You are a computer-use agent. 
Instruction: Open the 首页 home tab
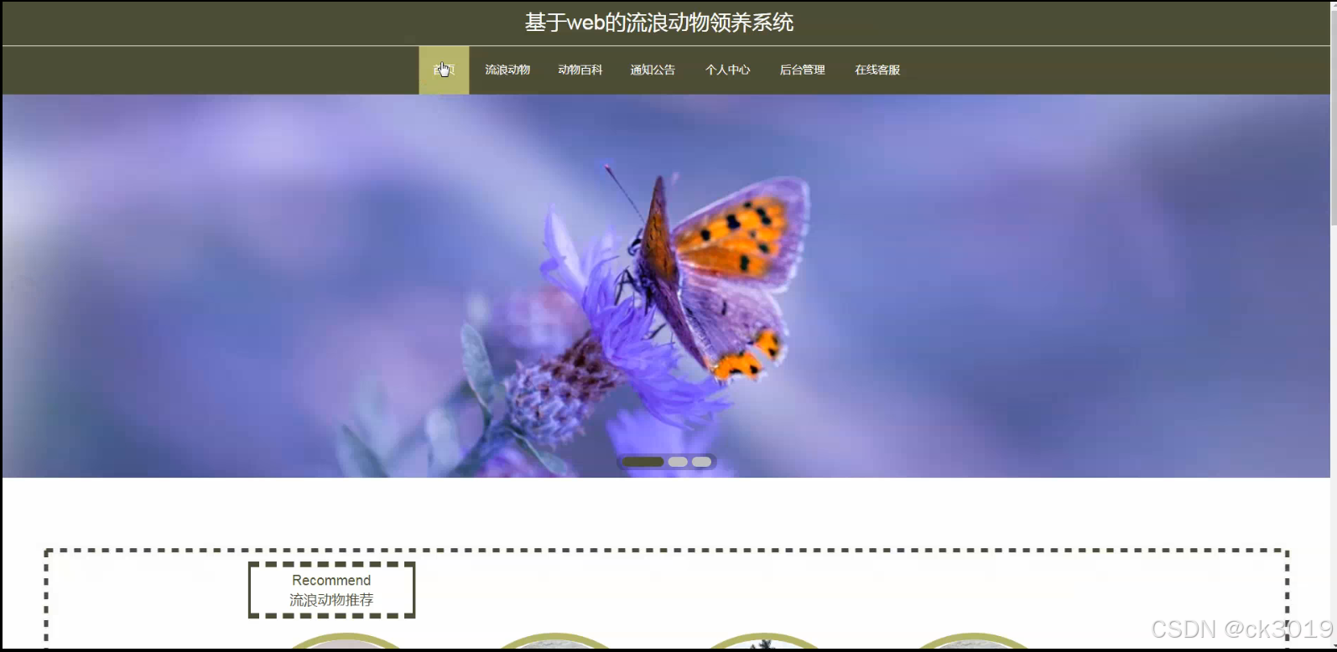point(444,70)
